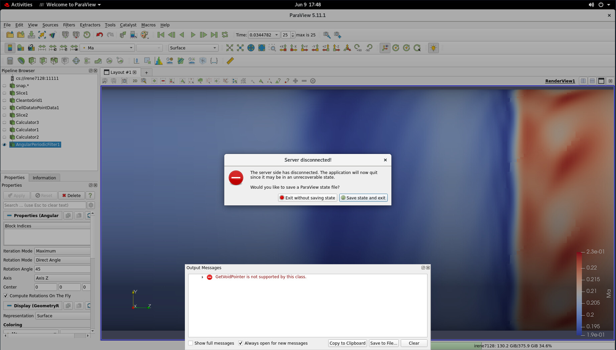Toggle 2D interaction mode button
This screenshot has width=616, height=350.
coord(135,81)
